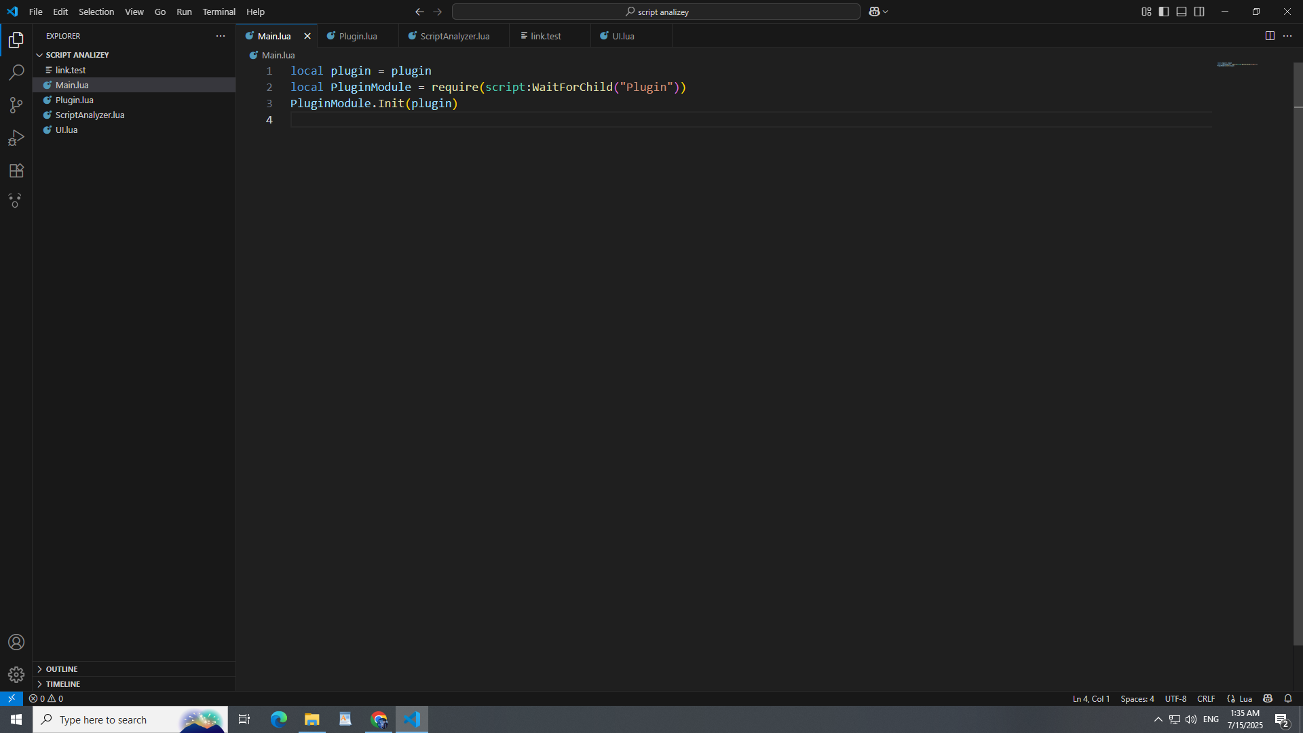Toggle the primary side bar visibility

click(x=1164, y=12)
